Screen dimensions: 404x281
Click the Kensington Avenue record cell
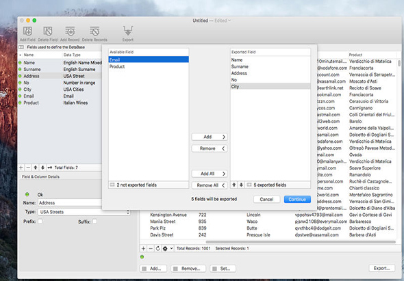[168, 215]
